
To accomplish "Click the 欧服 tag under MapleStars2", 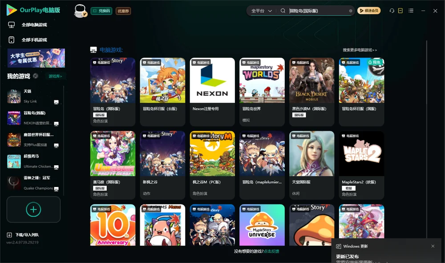I will pos(348,188).
